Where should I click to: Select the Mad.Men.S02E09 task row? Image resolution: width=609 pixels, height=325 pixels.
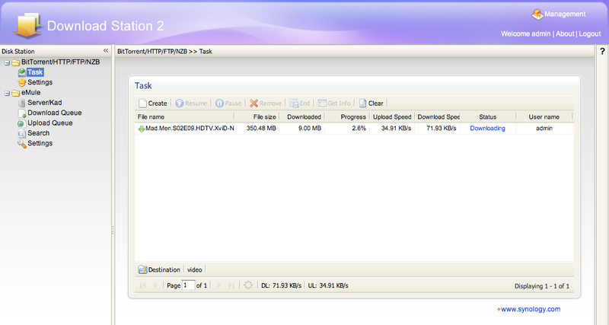click(354, 129)
